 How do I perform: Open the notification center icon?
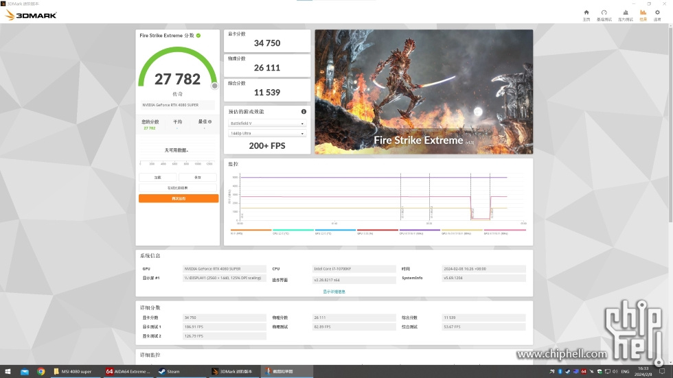(662, 372)
